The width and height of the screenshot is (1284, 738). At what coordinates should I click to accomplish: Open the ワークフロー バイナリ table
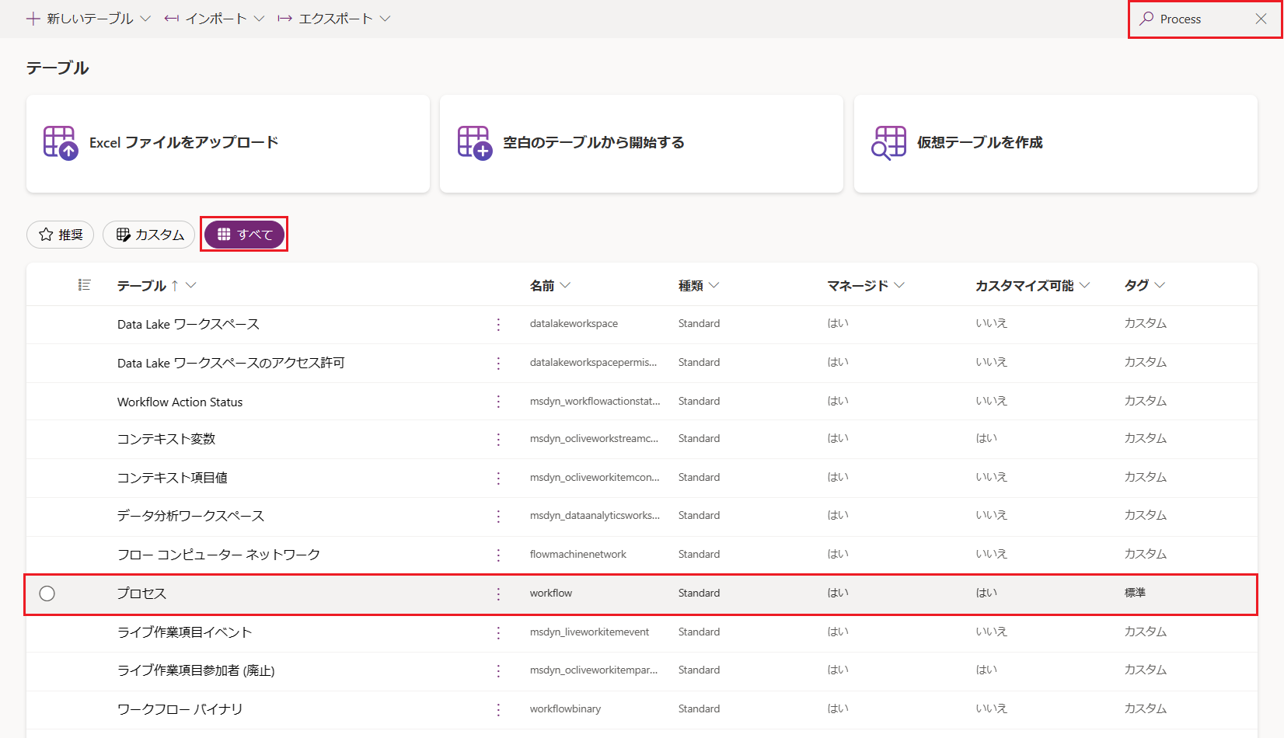(180, 709)
